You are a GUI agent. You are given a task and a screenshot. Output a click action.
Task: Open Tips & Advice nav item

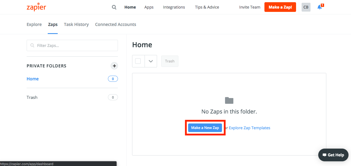[x=207, y=7]
